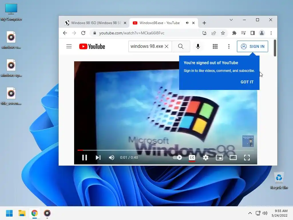The height and width of the screenshot is (220, 293).
Task: Run search with magnifier button
Action: 181,46
